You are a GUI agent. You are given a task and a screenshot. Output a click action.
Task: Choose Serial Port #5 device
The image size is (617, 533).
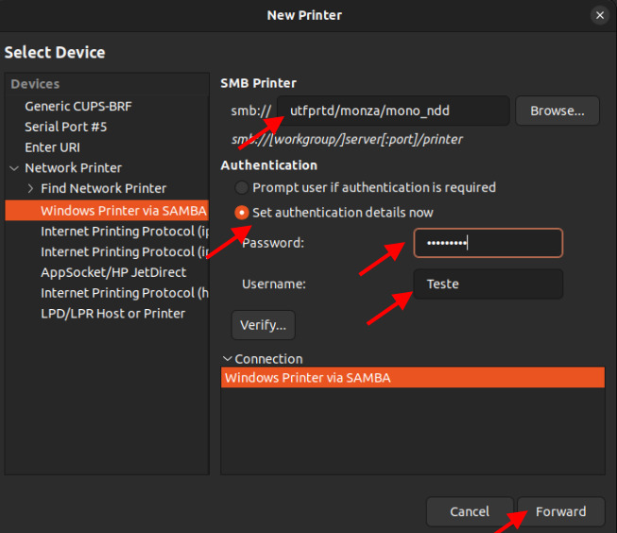[x=66, y=127]
